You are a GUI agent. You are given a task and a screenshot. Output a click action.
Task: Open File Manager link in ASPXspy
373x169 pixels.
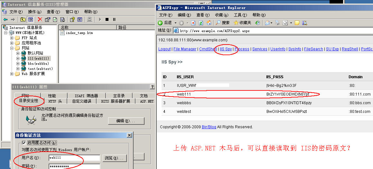[x=185, y=49]
